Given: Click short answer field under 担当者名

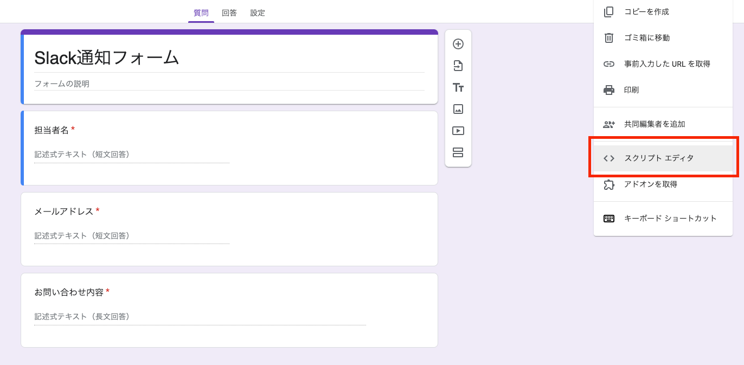Looking at the screenshot, I should (132, 155).
